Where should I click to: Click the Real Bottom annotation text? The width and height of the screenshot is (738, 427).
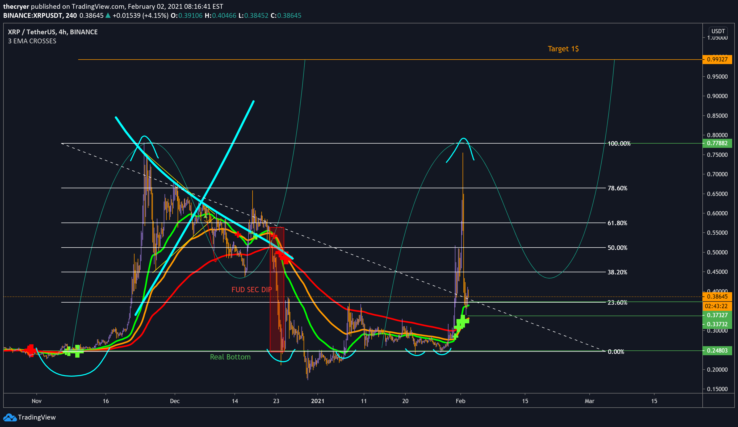[x=230, y=357]
